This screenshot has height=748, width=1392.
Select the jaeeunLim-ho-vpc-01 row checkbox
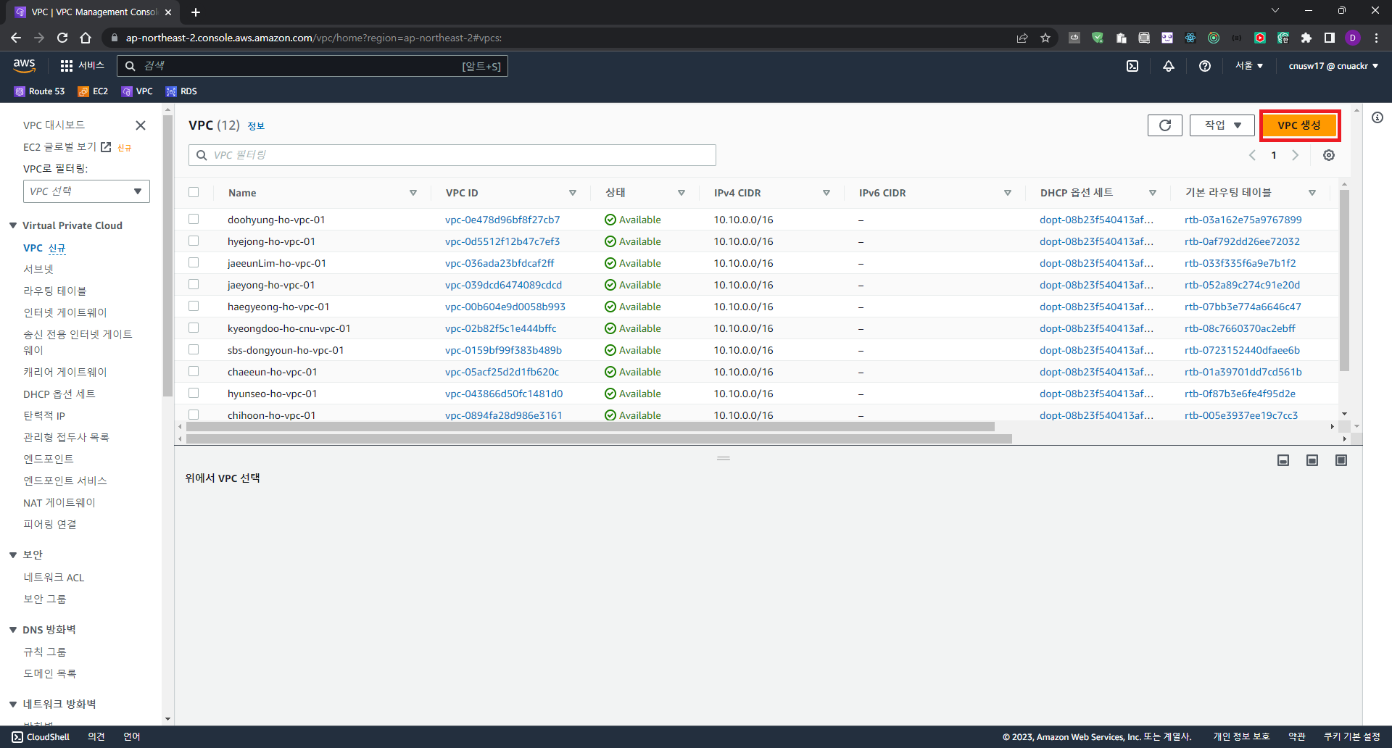click(x=194, y=262)
